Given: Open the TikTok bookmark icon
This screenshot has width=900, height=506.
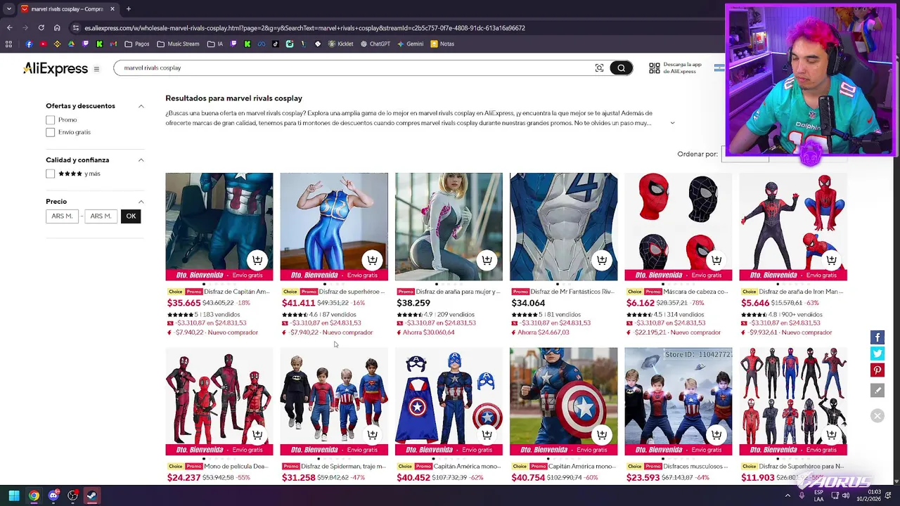Looking at the screenshot, I should pyautogui.click(x=275, y=44).
